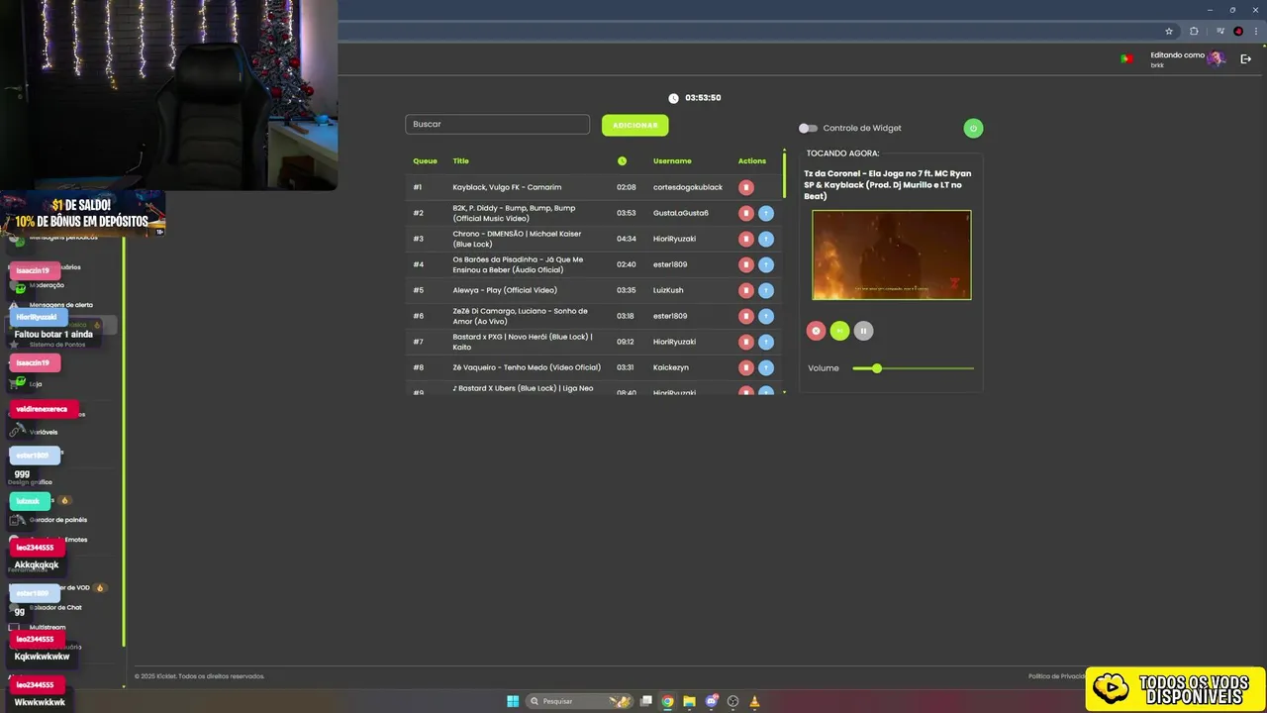1267x713 pixels.
Task: Open the browser extensions puzzle icon
Action: [x=1194, y=32]
